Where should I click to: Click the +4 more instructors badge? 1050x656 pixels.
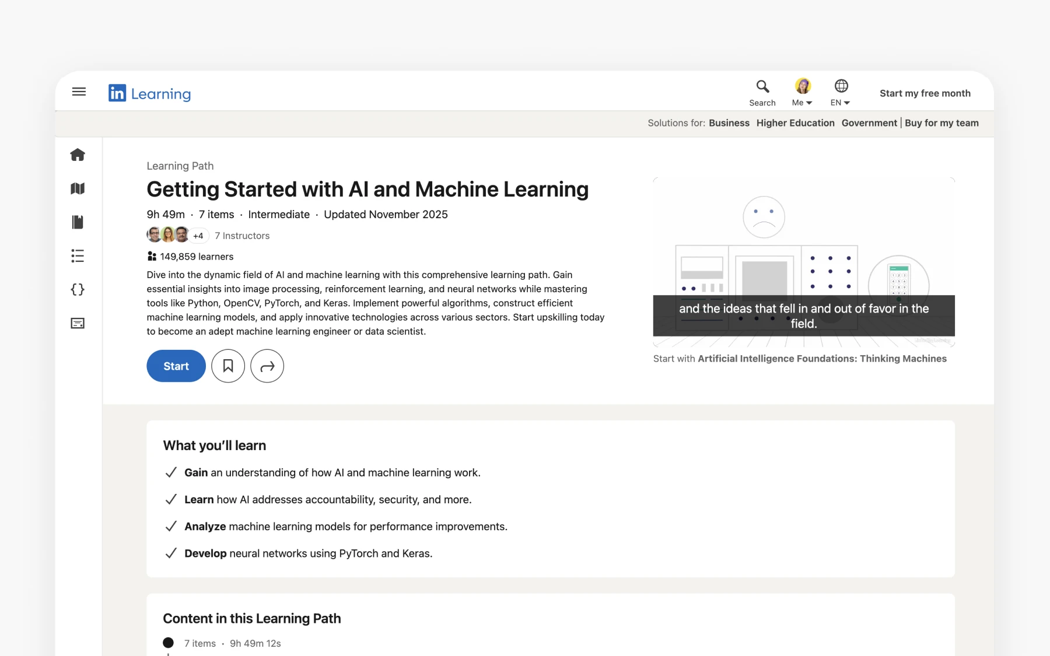click(x=198, y=236)
